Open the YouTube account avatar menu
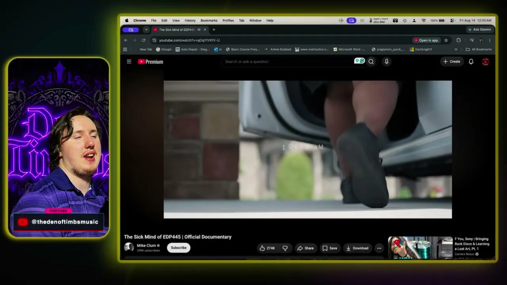The height and width of the screenshot is (285, 507). (485, 61)
